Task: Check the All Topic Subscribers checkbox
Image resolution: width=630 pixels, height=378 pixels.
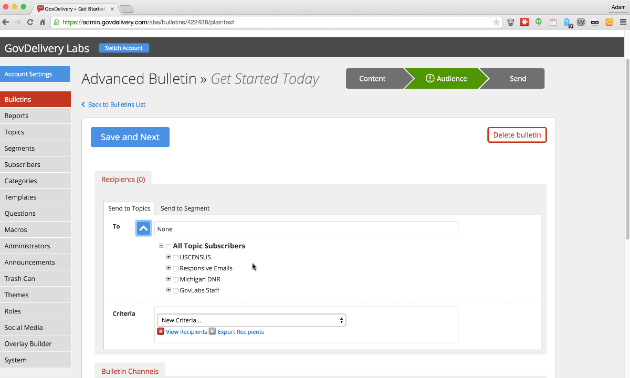Action: [169, 246]
